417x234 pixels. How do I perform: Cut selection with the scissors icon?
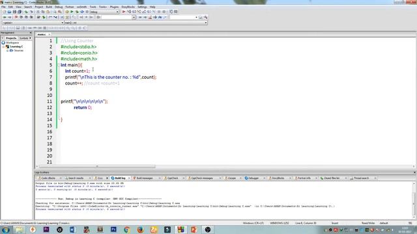pos(38,12)
